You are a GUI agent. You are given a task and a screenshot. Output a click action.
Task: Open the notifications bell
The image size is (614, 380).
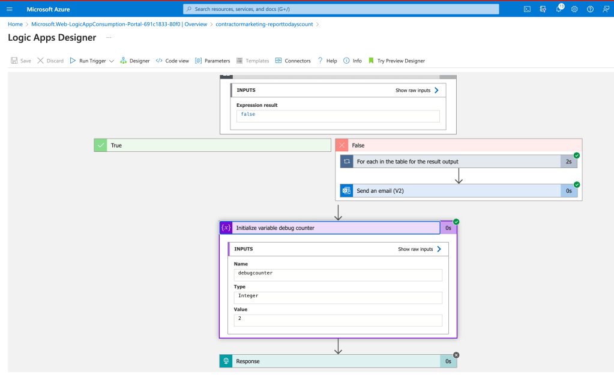coord(559,8)
